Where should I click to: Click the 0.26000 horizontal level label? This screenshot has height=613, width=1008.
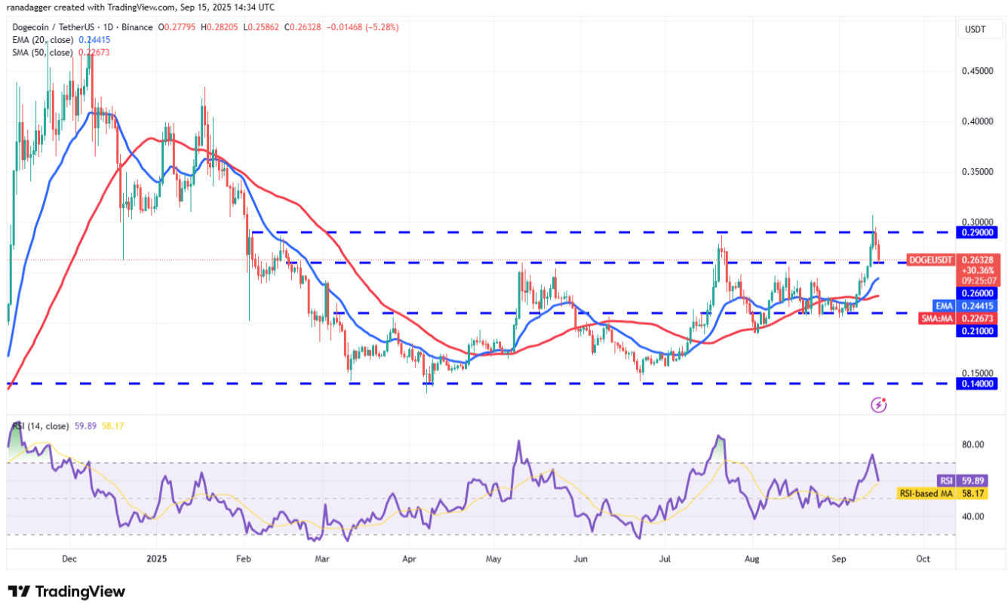tap(979, 293)
